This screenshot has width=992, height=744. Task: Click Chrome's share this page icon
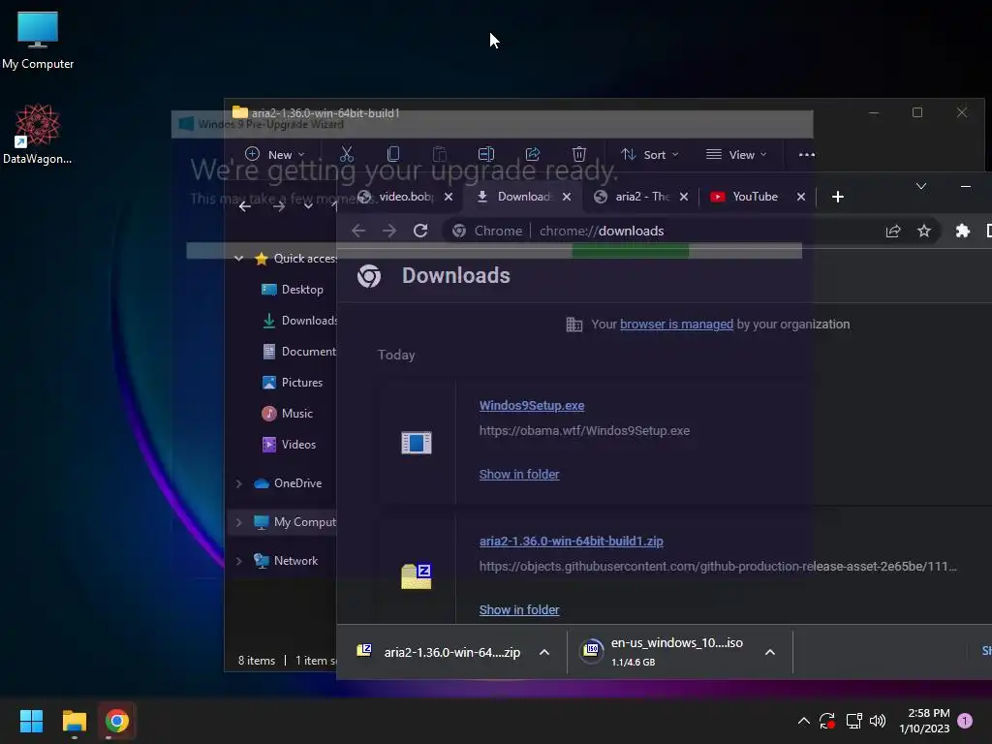892,231
